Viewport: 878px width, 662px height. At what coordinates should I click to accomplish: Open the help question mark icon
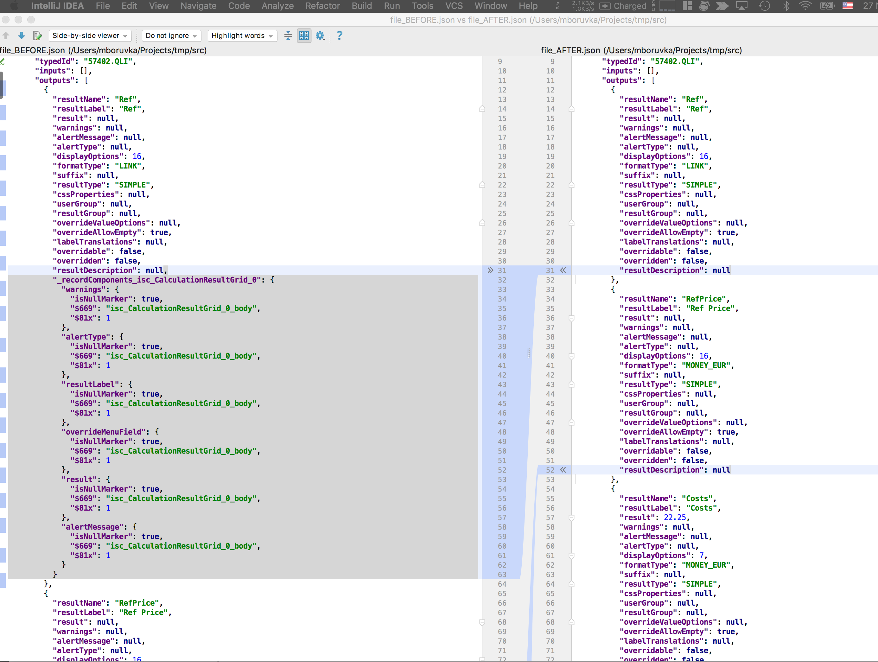click(339, 36)
